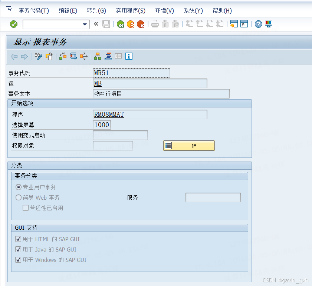Open the 编辑(E) menu
The image size is (312, 286).
click(x=68, y=10)
